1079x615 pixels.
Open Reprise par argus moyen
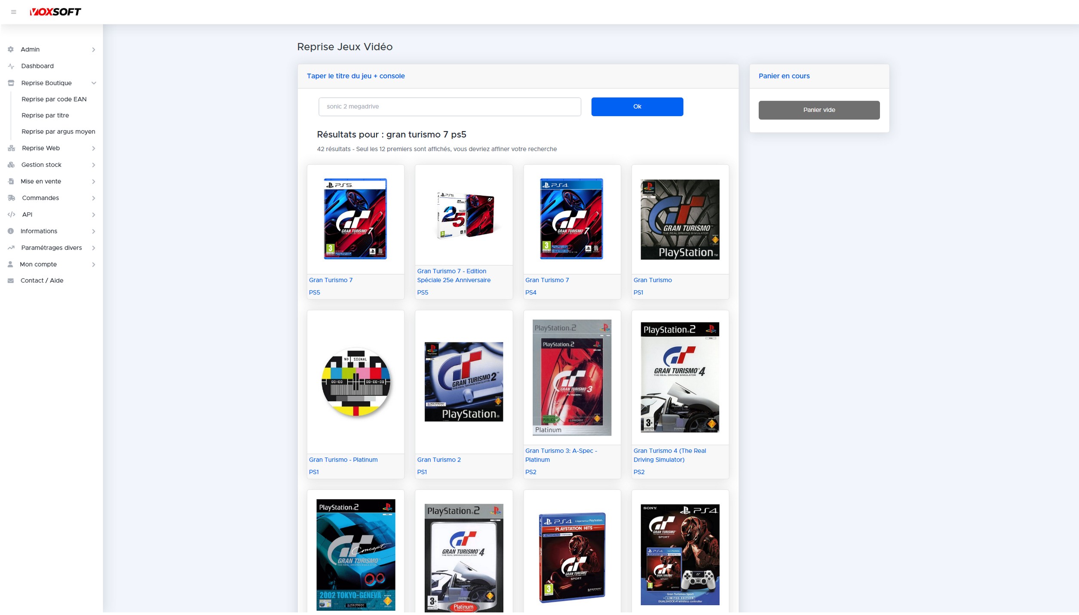pyautogui.click(x=58, y=132)
